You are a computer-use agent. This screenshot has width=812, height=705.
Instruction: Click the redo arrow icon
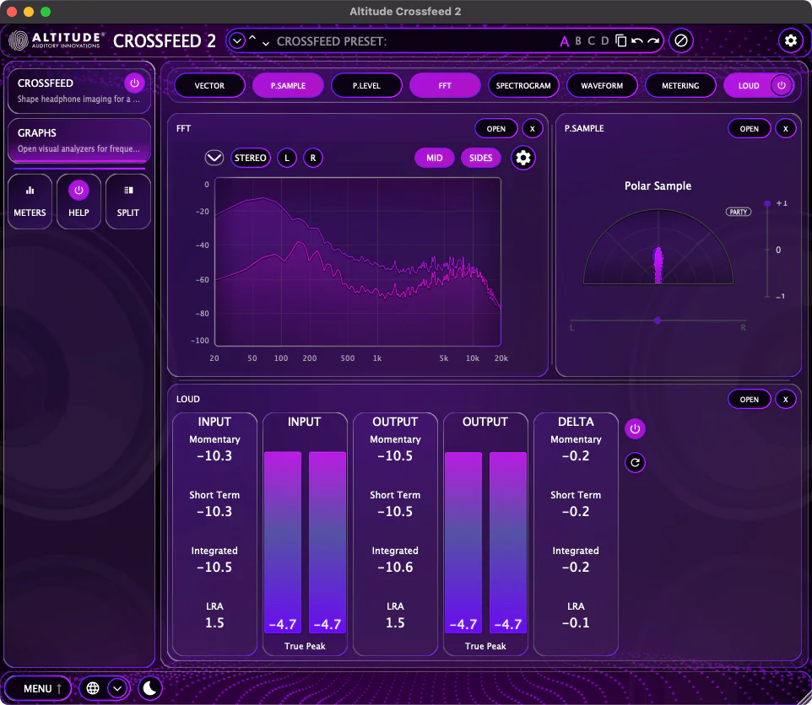653,40
